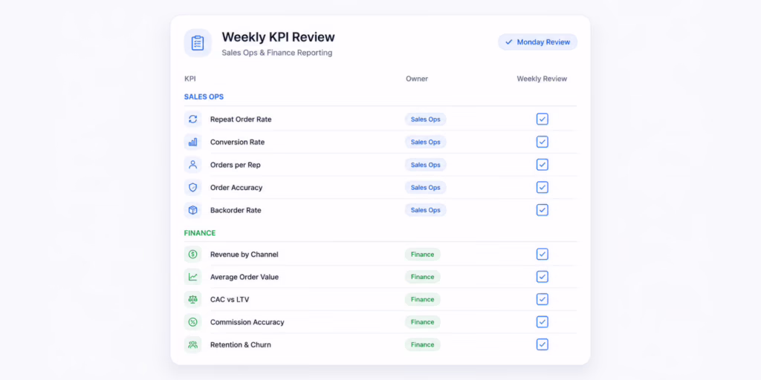
Task: Select the Order Accuracy label
Action: pos(236,188)
